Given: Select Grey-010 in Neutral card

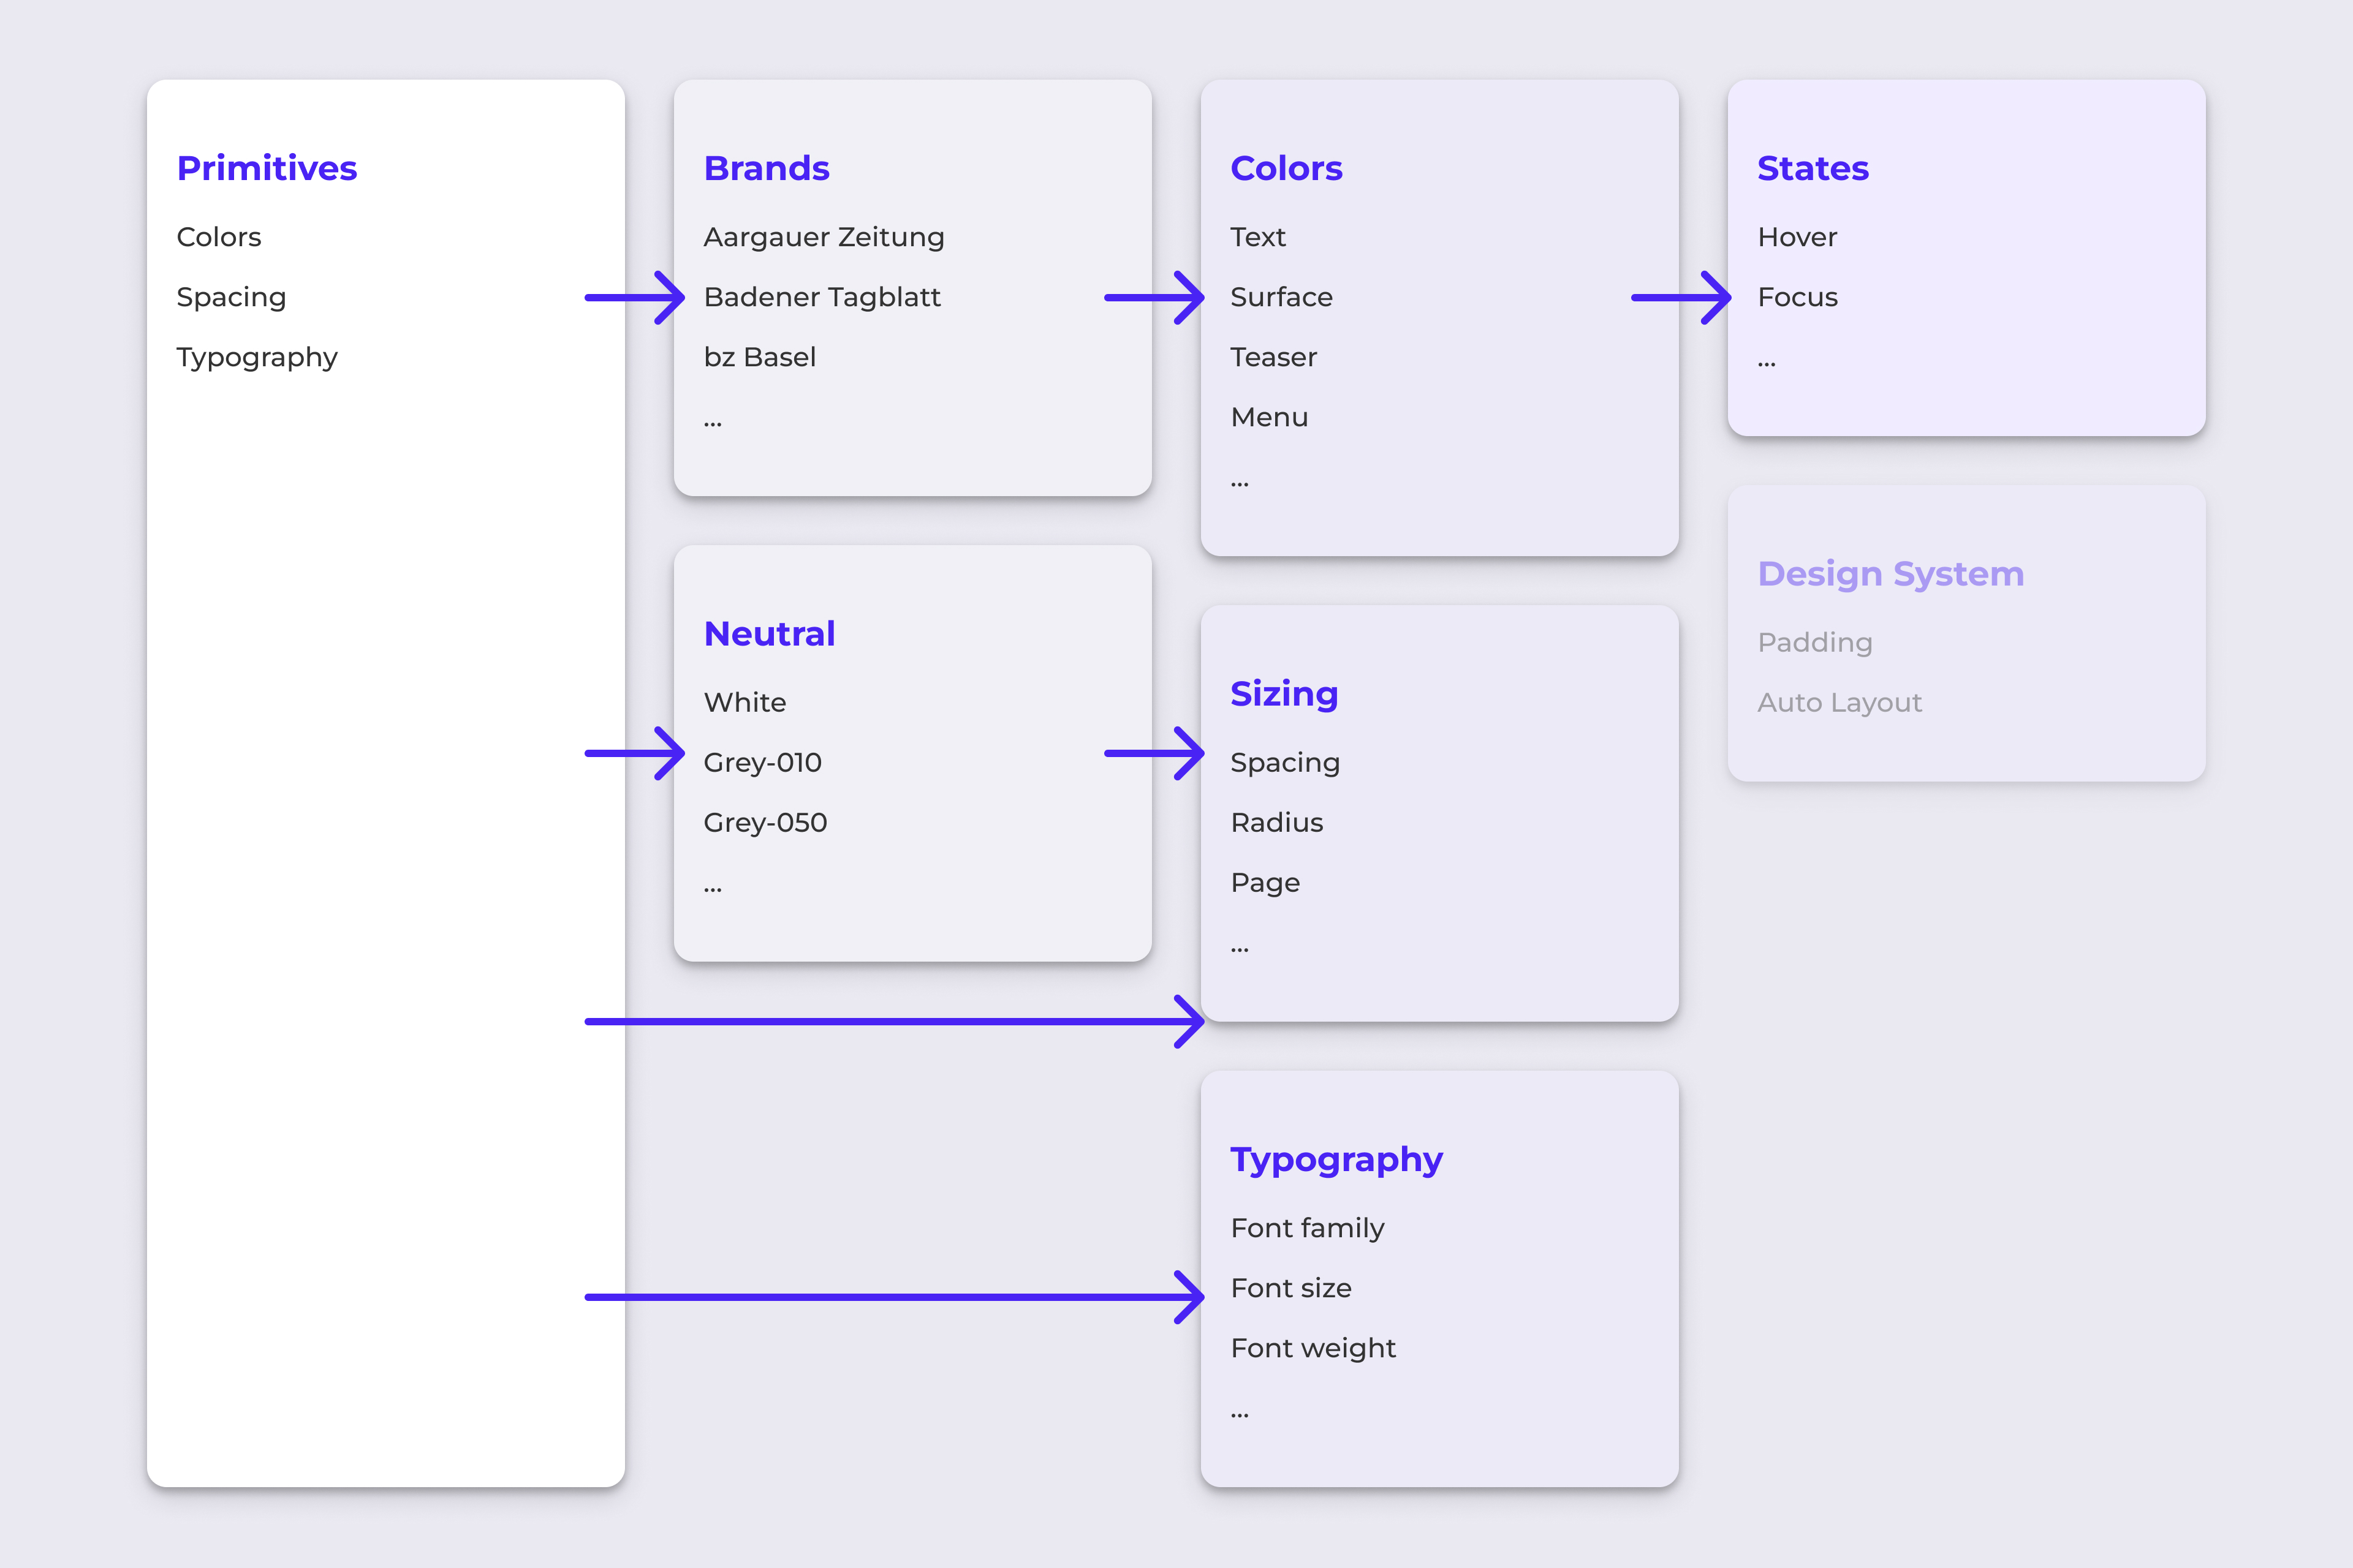Looking at the screenshot, I should (x=762, y=763).
